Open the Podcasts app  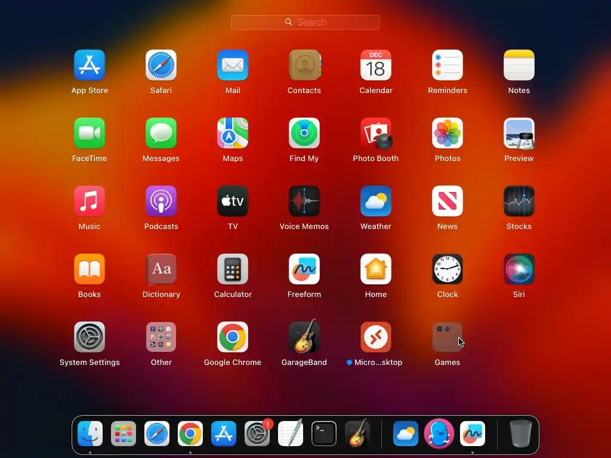click(x=161, y=201)
